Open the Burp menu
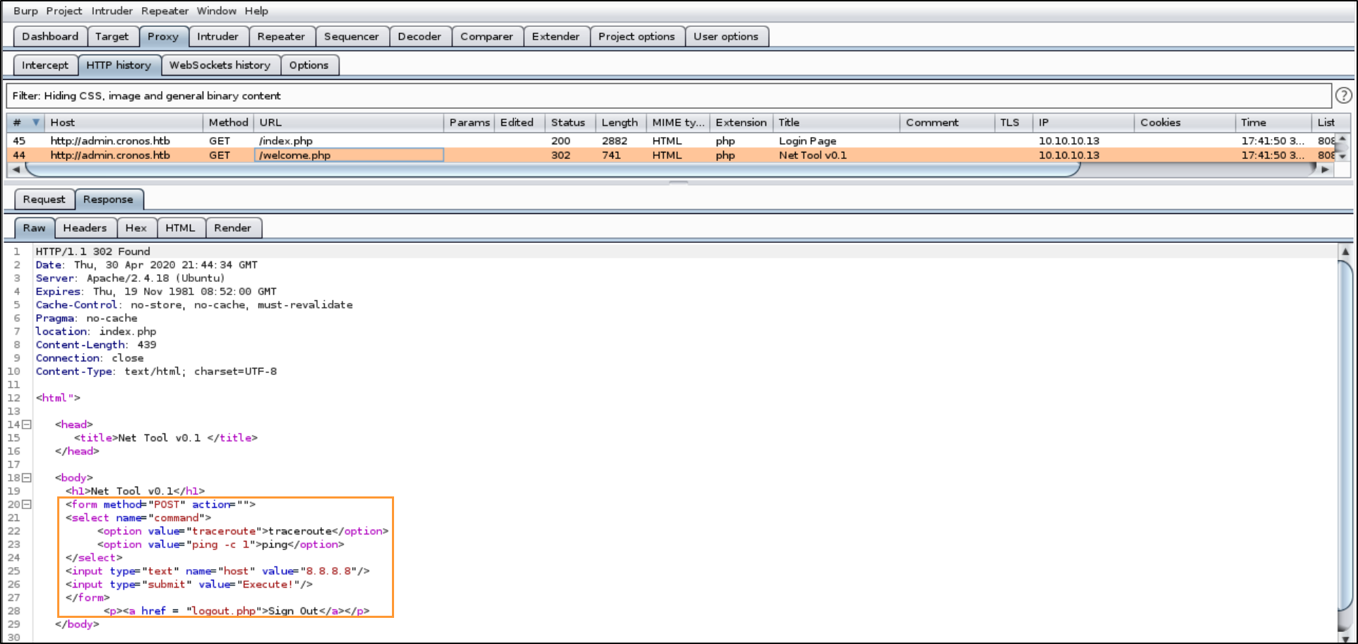Image resolution: width=1358 pixels, height=644 pixels. 25,11
